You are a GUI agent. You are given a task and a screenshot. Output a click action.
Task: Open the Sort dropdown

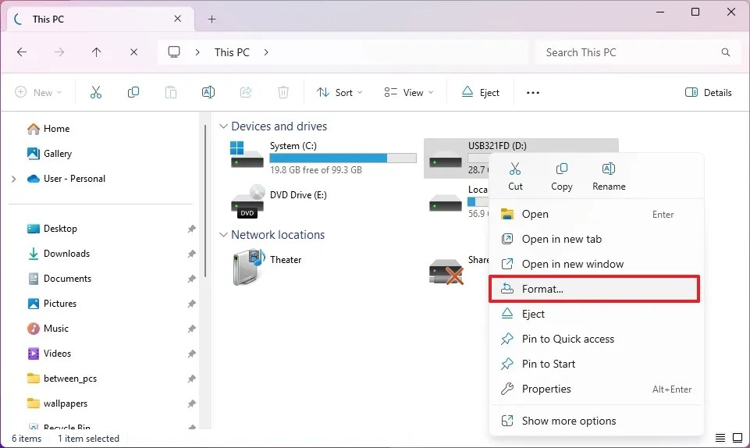pos(339,92)
